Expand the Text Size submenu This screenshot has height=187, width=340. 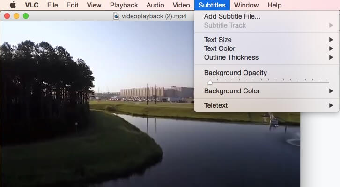pyautogui.click(x=267, y=40)
